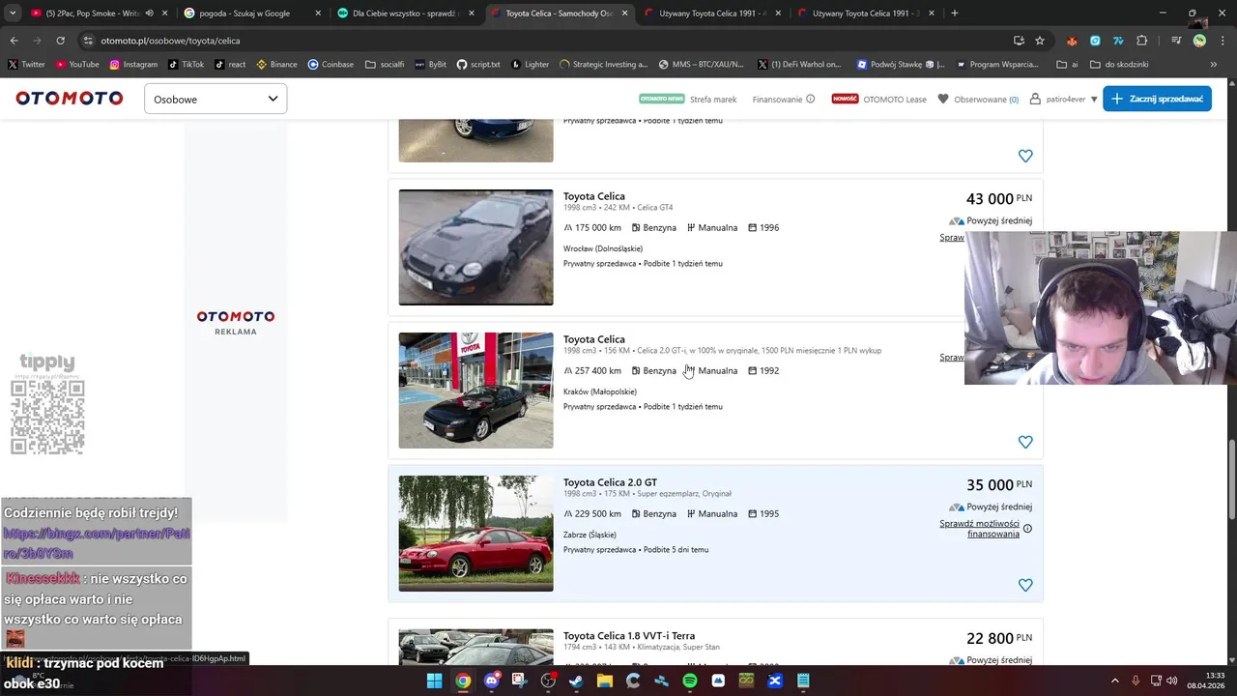Click the address bar with otomoto.pl URL
This screenshot has width=1237, height=696.
tap(541, 41)
